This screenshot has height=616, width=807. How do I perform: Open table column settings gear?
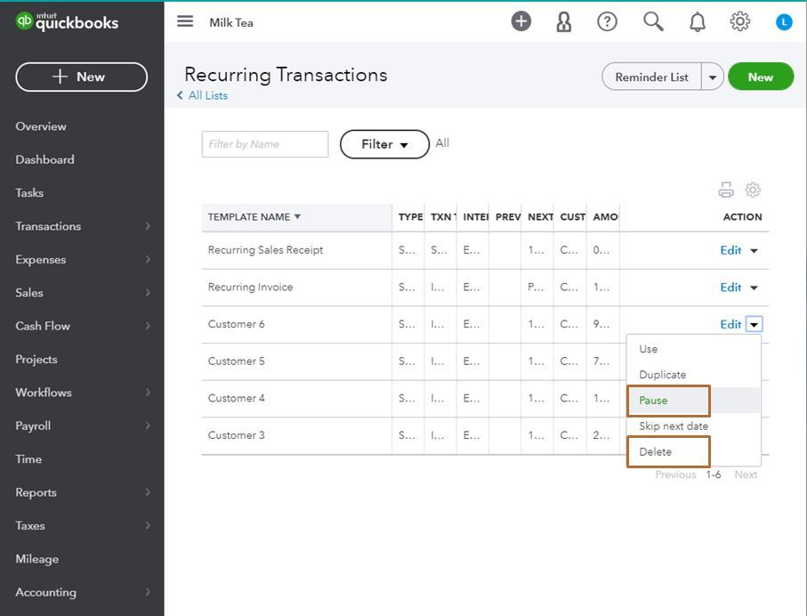753,190
